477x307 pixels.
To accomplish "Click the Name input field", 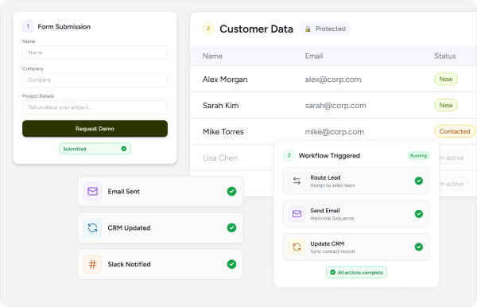I will click(95, 52).
